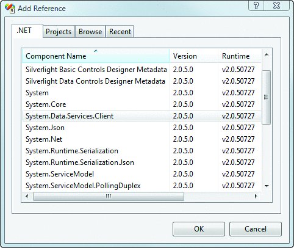Click the help question mark button
294x248 pixels.
tap(256, 5)
